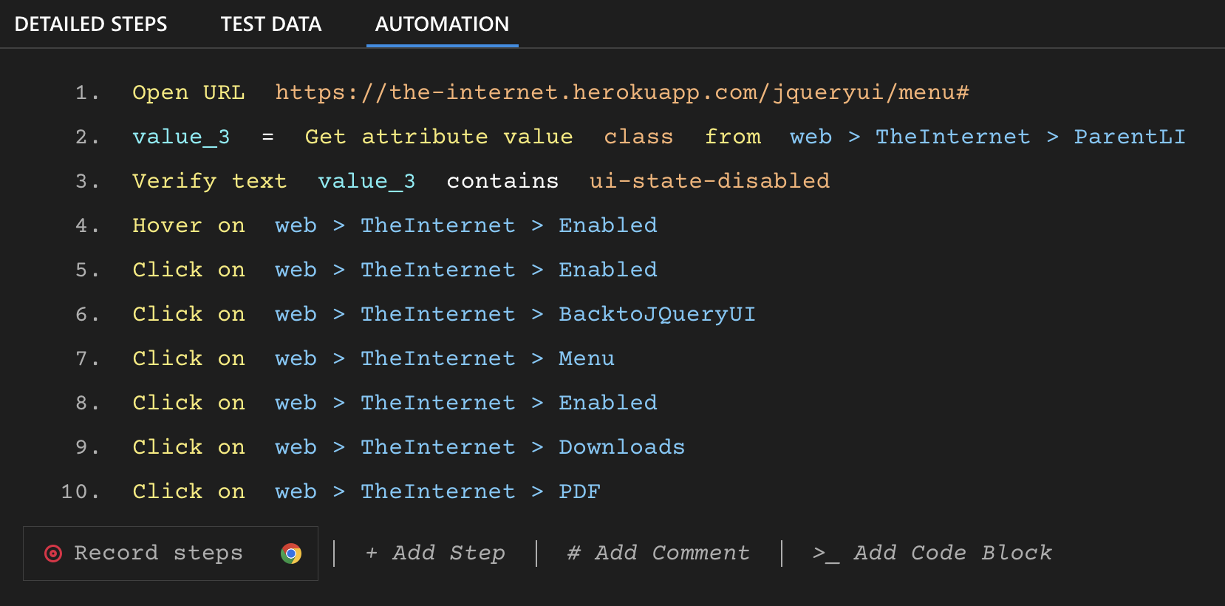Click Verify text keyword in step 3

tap(209, 181)
